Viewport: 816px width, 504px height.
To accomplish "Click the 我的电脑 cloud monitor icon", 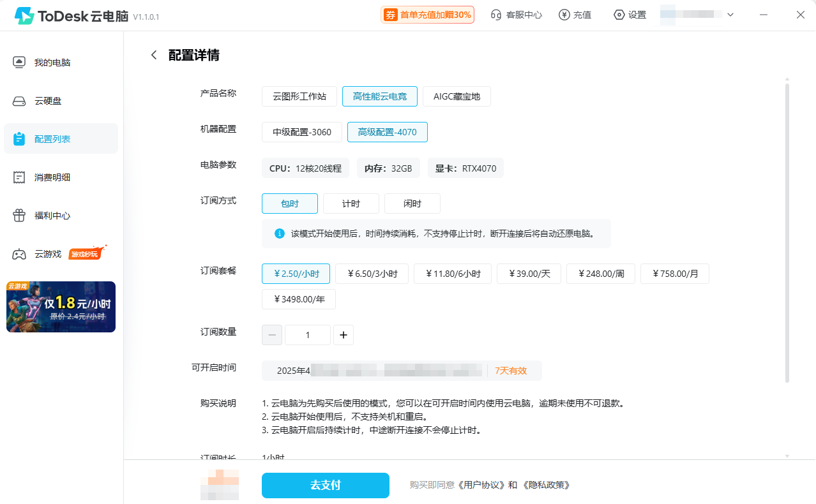I will [19, 63].
